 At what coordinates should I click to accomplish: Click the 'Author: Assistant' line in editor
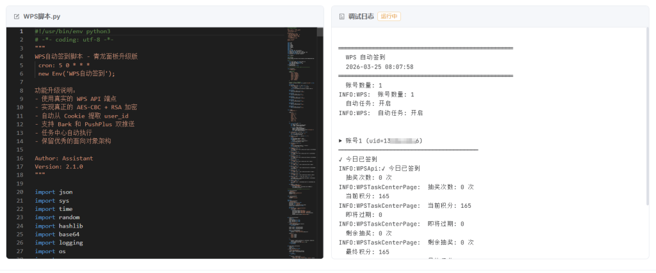click(63, 158)
